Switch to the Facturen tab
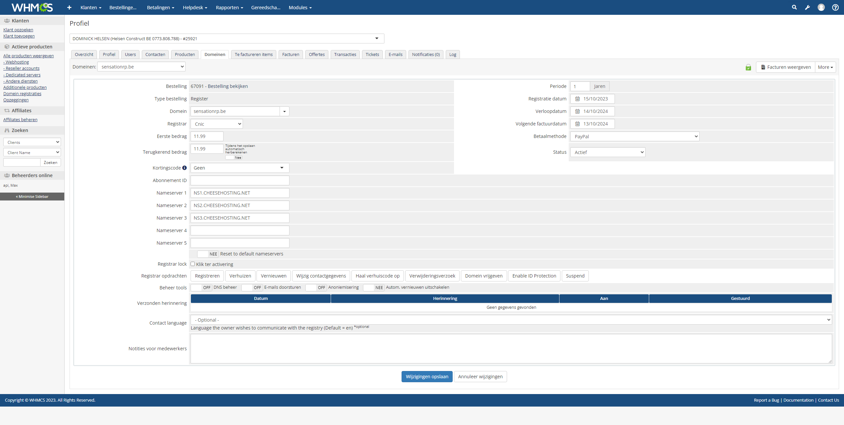The height and width of the screenshot is (425, 844). click(x=290, y=54)
